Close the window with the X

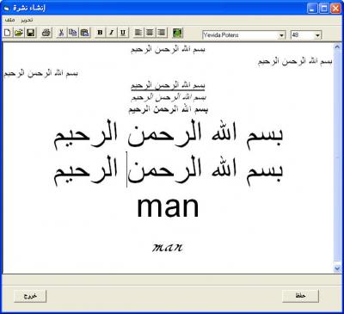pos(335,9)
